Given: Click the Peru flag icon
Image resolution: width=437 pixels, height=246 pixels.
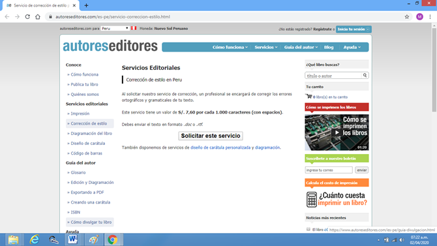Looking at the screenshot, I should pos(134,28).
